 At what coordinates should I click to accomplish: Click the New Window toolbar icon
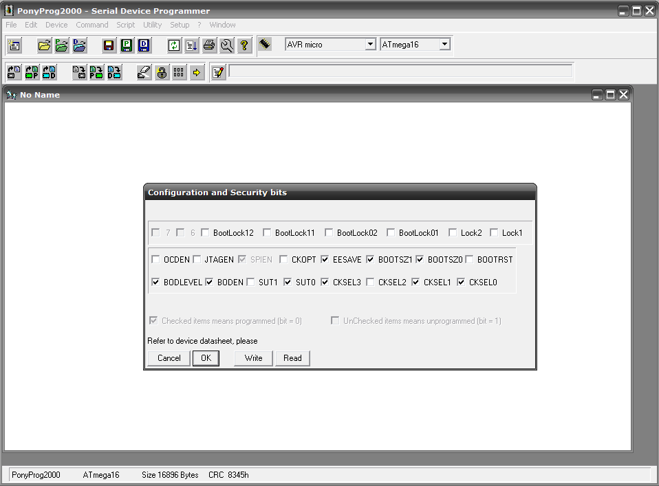[x=14, y=45]
